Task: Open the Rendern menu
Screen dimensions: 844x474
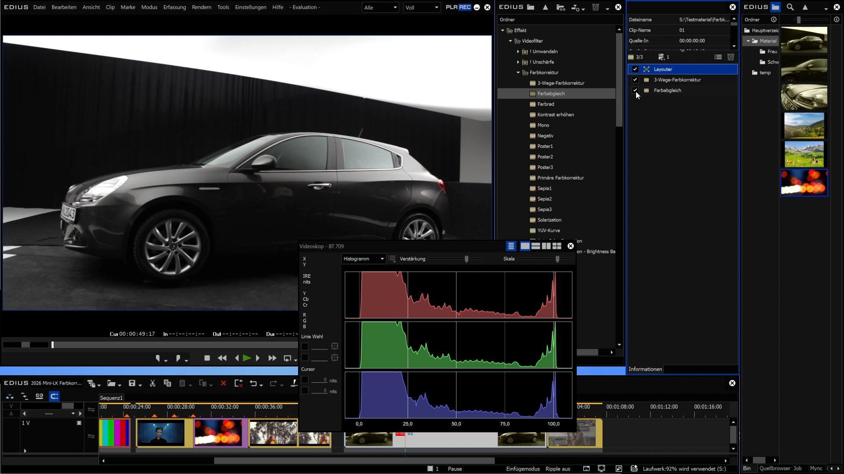Action: [x=201, y=7]
